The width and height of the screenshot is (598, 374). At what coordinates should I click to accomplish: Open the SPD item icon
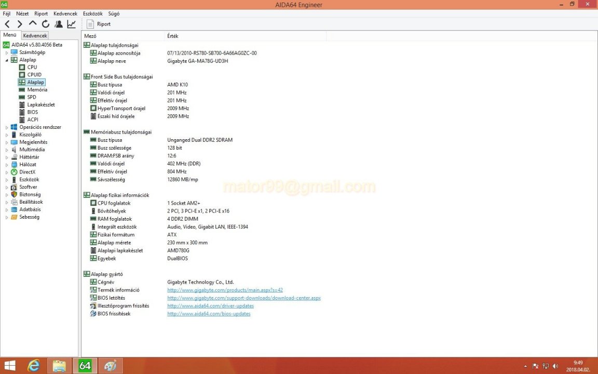[x=22, y=97]
